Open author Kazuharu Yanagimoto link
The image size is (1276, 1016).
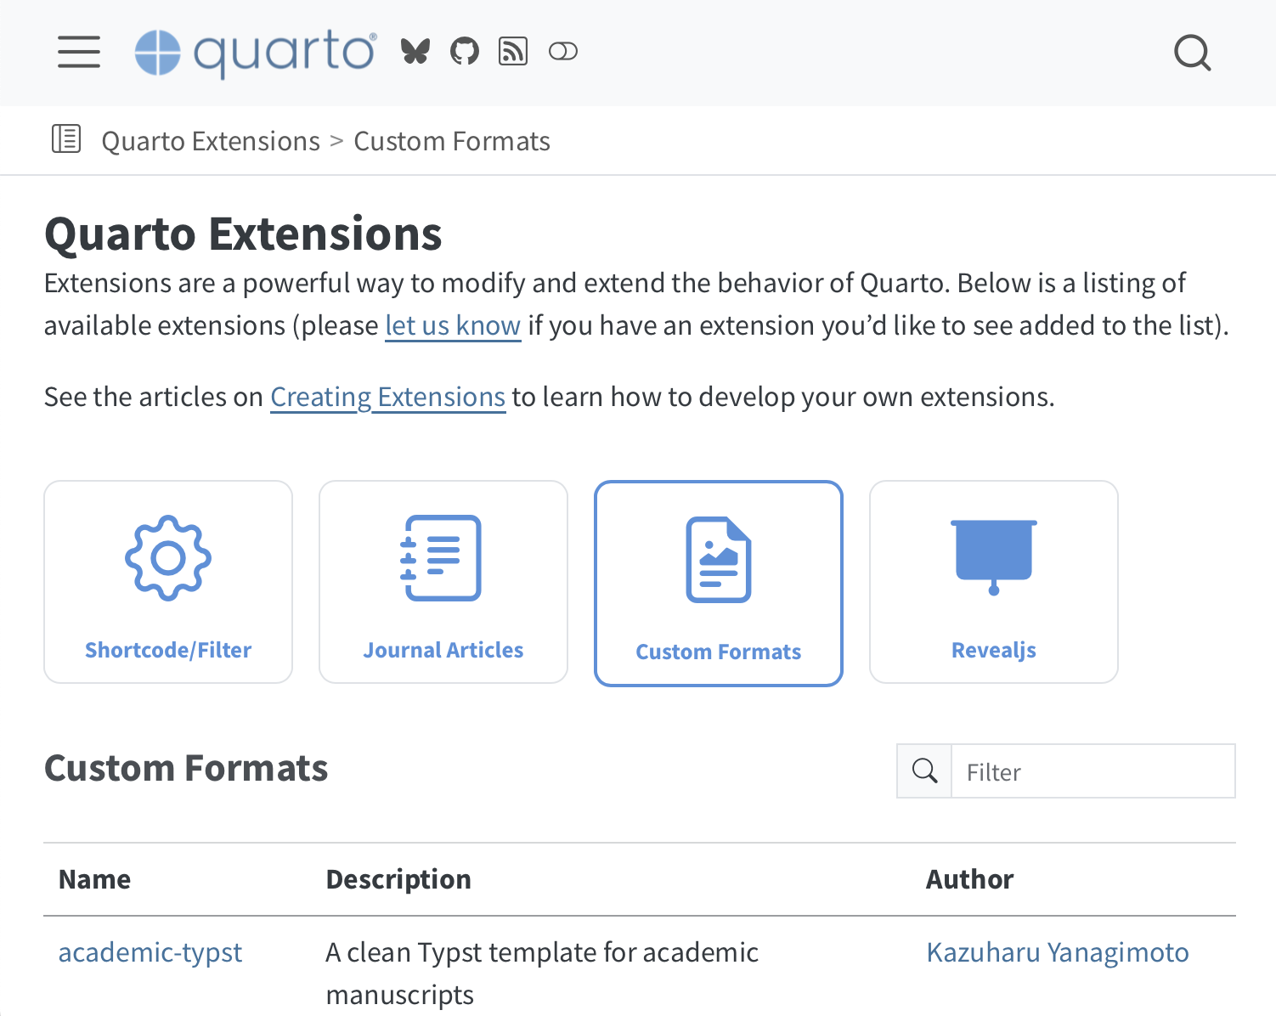pyautogui.click(x=1058, y=952)
